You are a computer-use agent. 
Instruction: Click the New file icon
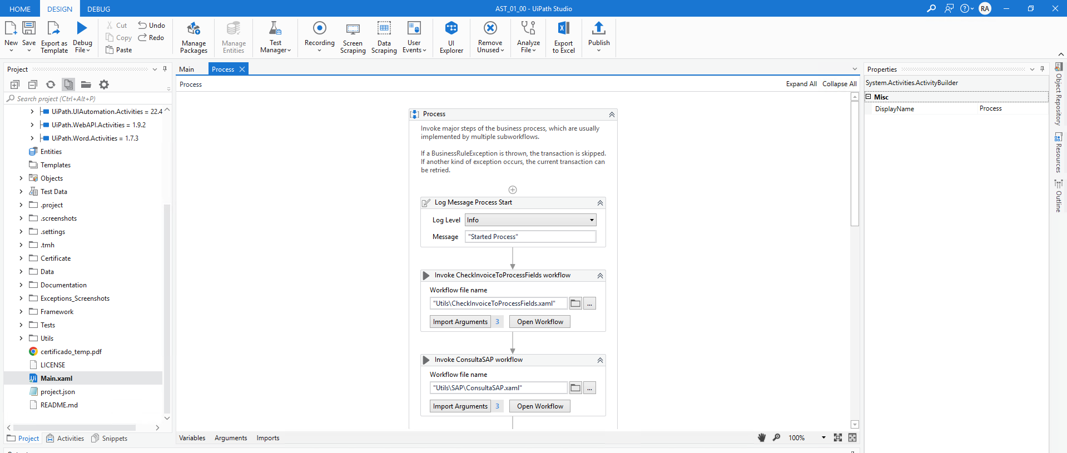pyautogui.click(x=11, y=28)
